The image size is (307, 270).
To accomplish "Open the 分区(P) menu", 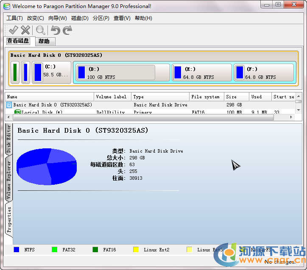I will coord(101,18).
